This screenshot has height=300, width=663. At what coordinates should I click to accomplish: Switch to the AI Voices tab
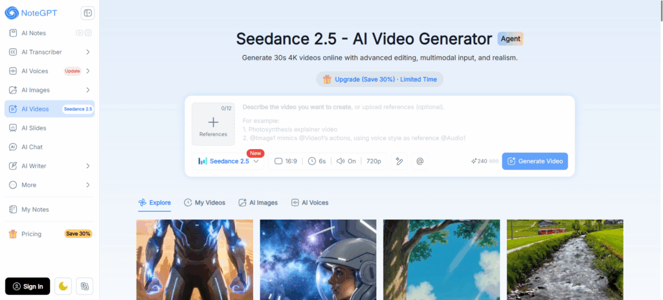309,203
